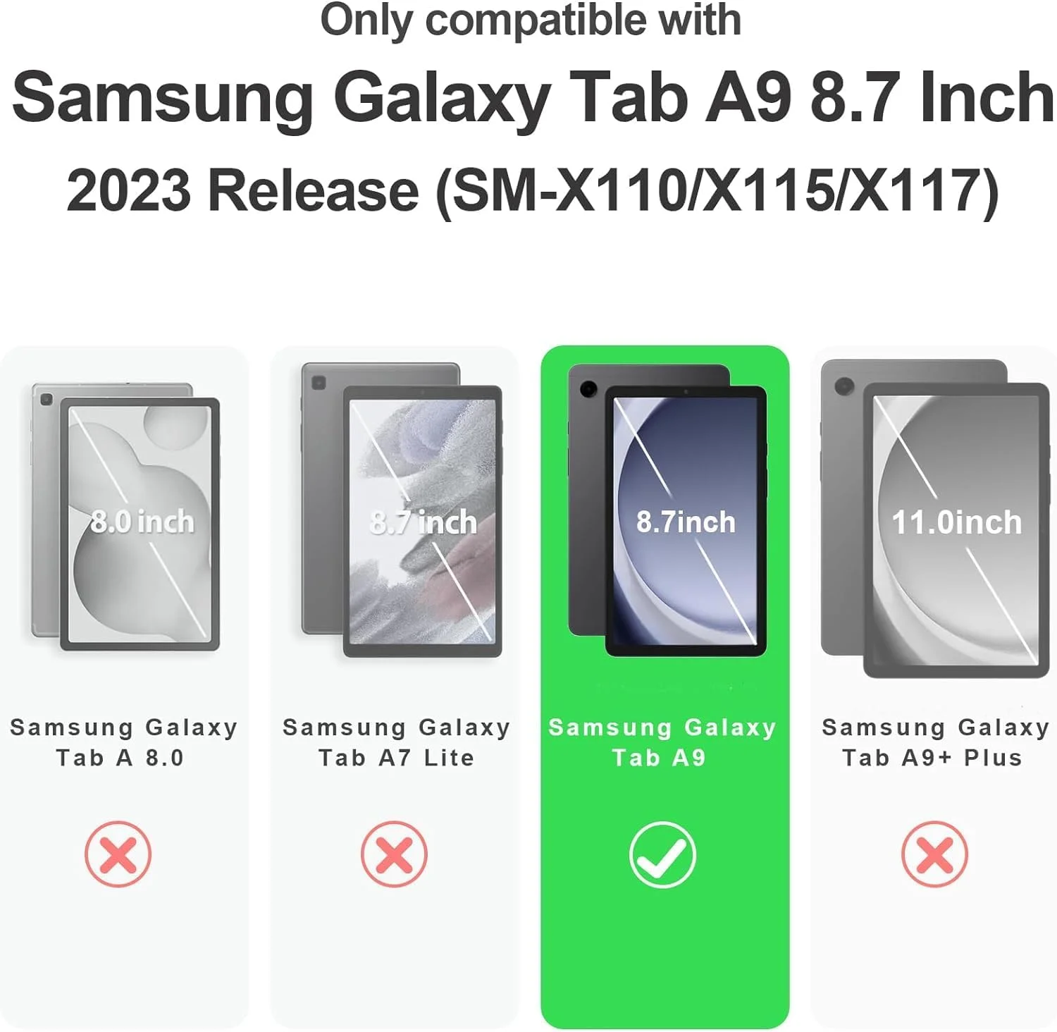Click the red X under Tab A9+ Plus
Screen dimensions: 1057x1032
934,854
